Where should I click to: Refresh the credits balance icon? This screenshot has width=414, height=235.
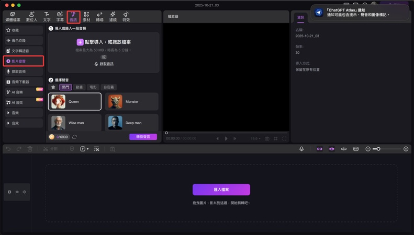click(x=74, y=137)
